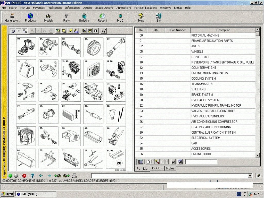This screenshot has height=198, width=264.
Task: Click the yellow sticky note annotation tool
Action: click(64, 31)
